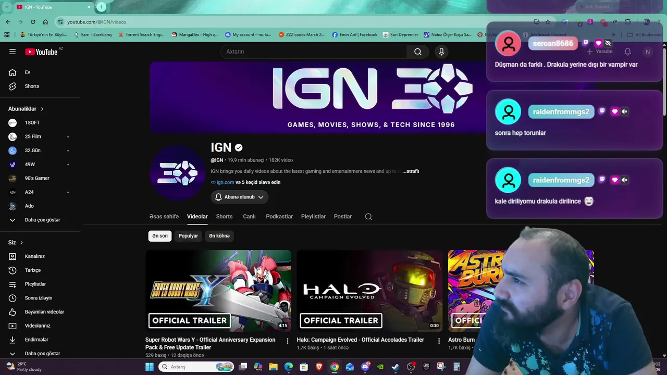Expand the Abunəliklər section chevron
The width and height of the screenshot is (667, 375).
click(x=42, y=109)
